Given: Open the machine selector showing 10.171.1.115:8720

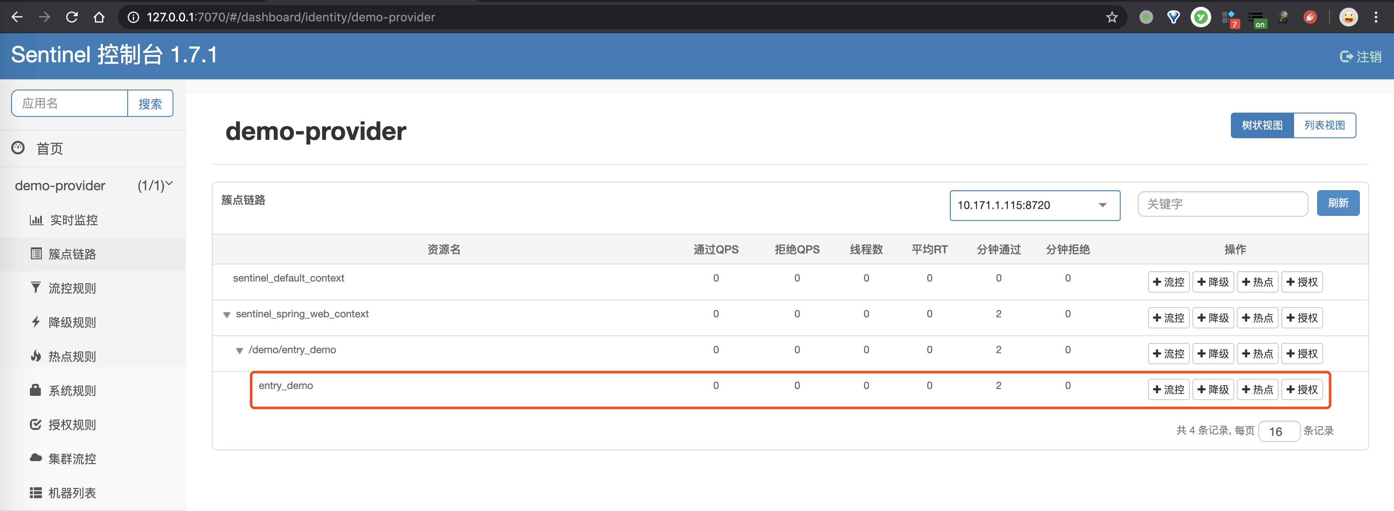Looking at the screenshot, I should pyautogui.click(x=1034, y=205).
